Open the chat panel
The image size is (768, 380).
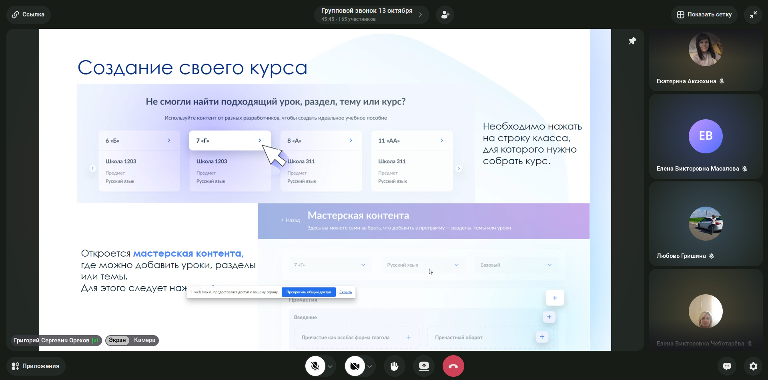coord(727,366)
